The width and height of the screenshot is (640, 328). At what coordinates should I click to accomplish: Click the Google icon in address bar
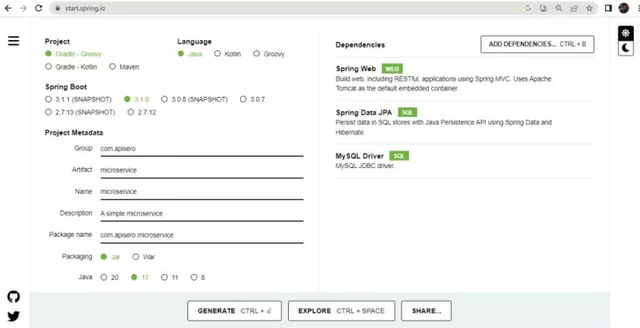[528, 8]
